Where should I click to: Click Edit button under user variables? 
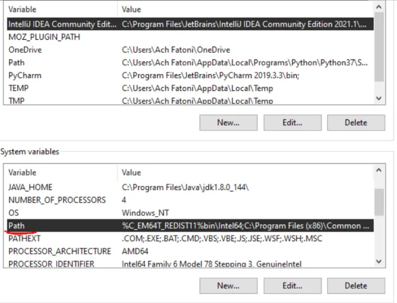292,122
